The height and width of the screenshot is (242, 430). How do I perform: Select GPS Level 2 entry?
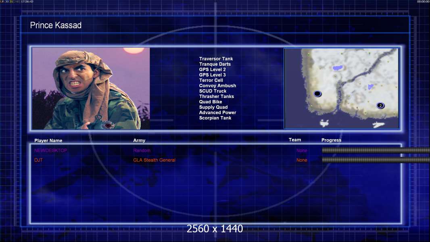point(213,69)
